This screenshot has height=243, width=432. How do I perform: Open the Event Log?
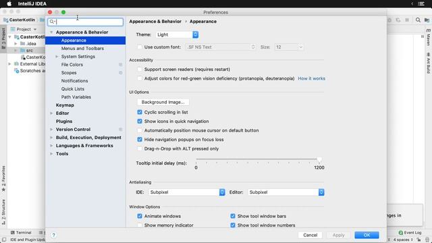point(410,232)
